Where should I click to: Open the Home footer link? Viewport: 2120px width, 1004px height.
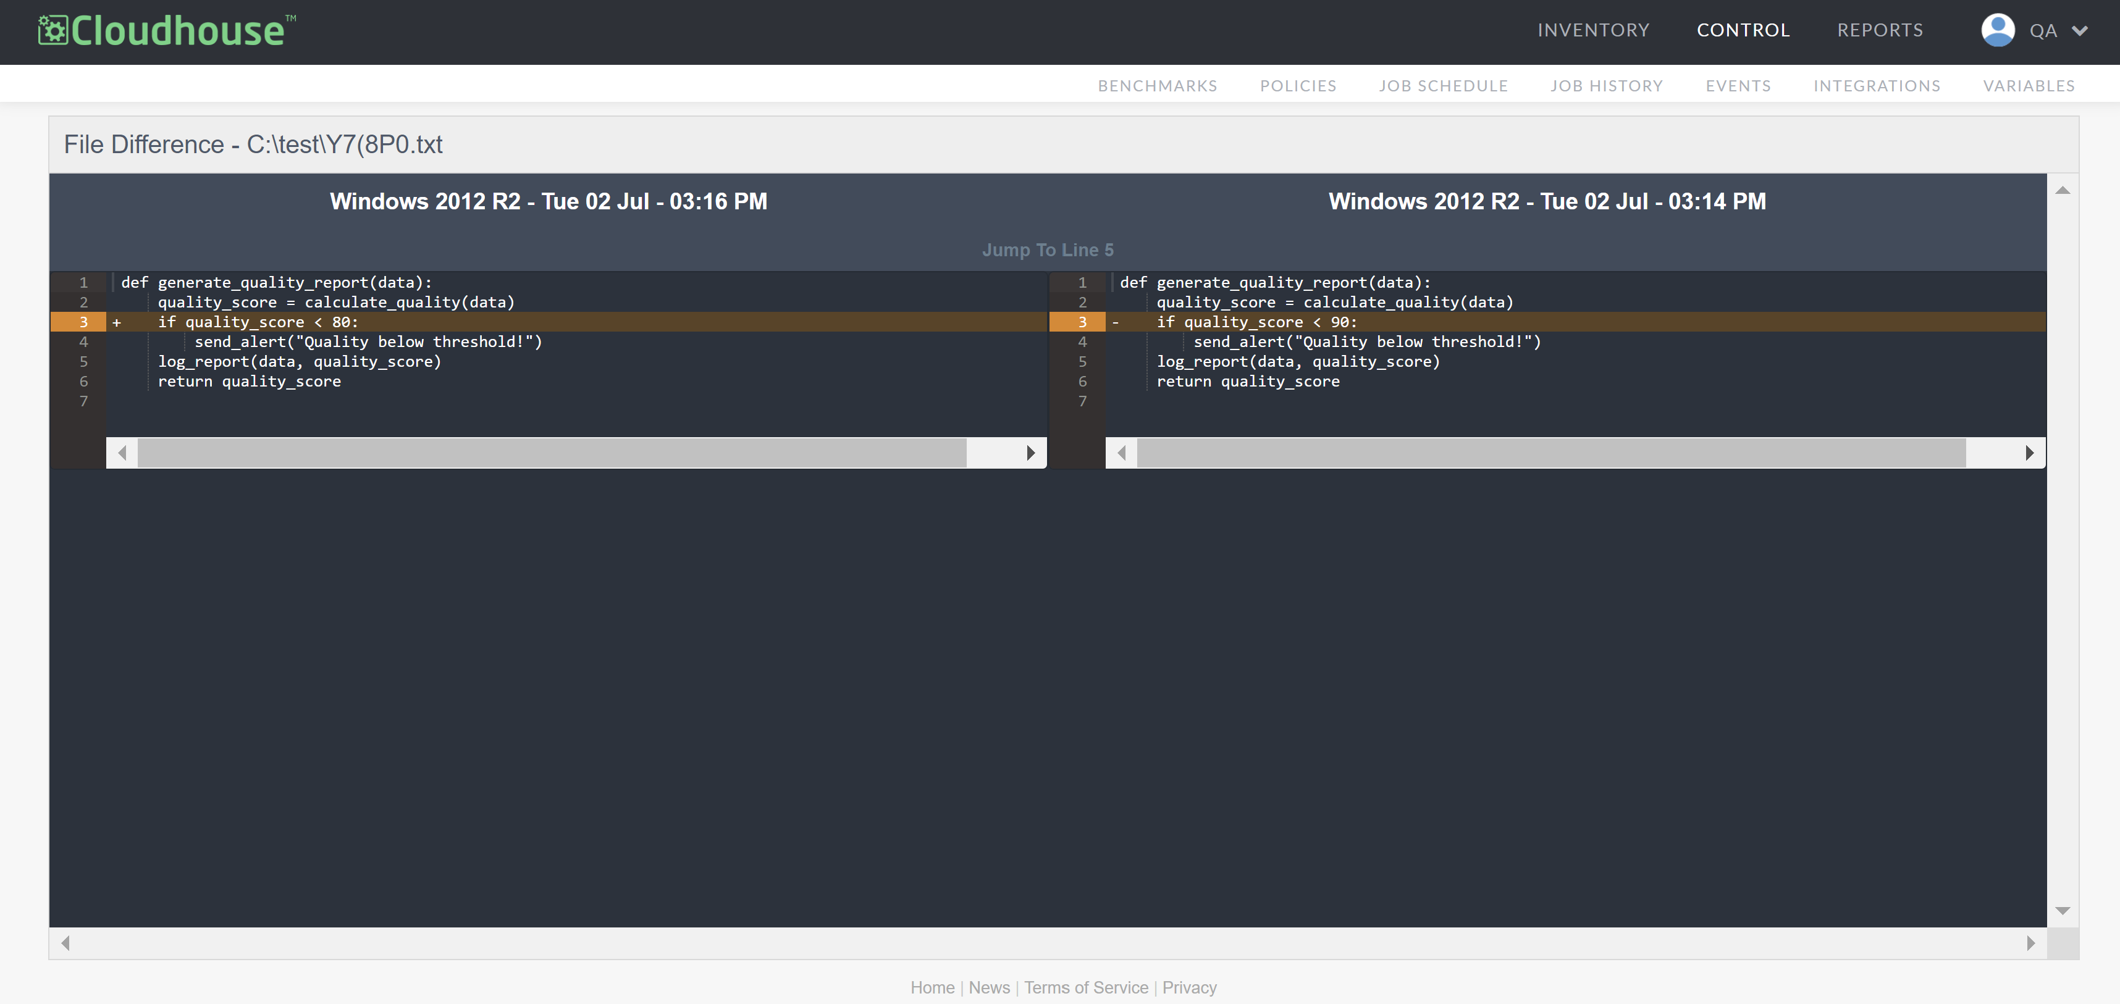point(932,987)
